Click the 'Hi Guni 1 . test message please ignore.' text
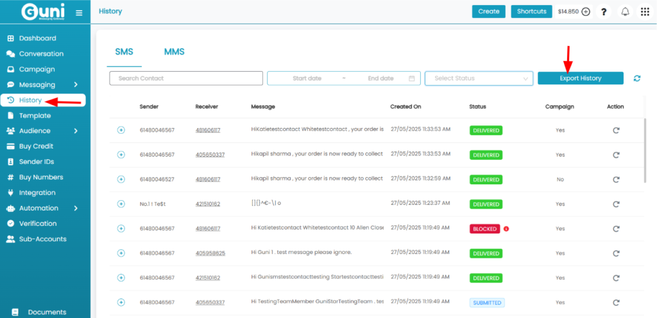 pos(302,253)
